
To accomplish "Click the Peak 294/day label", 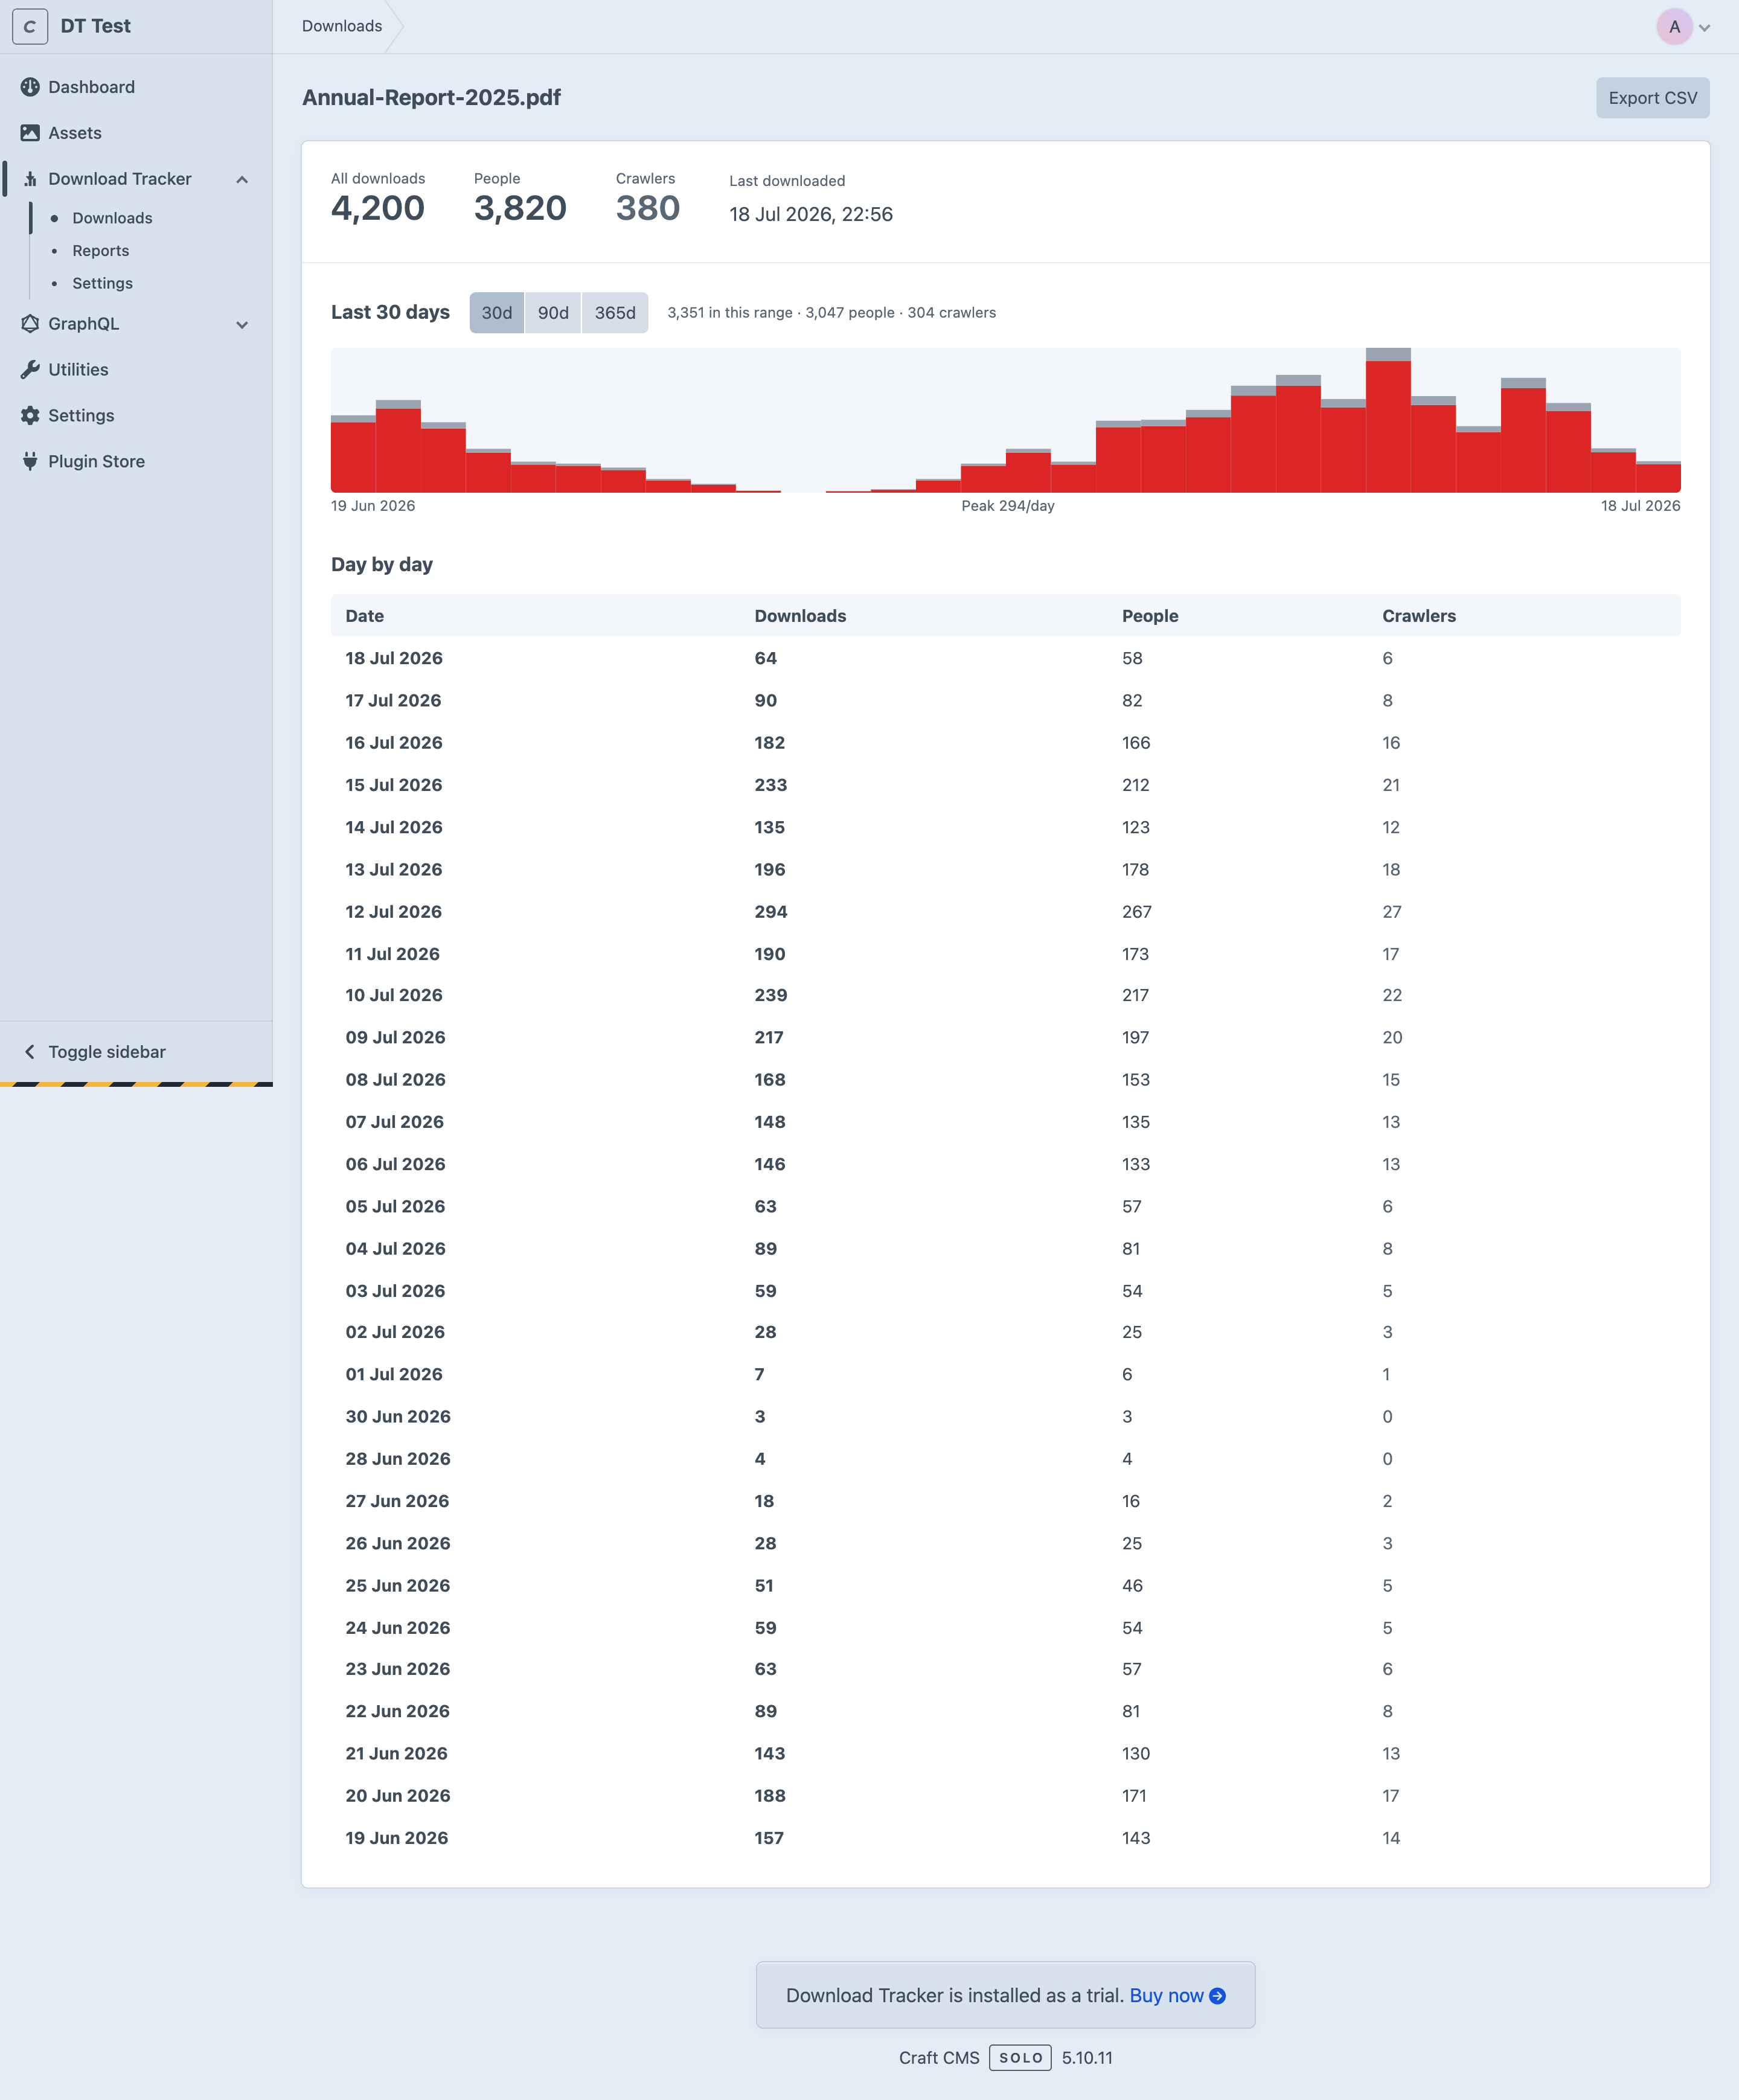I will [1008, 506].
